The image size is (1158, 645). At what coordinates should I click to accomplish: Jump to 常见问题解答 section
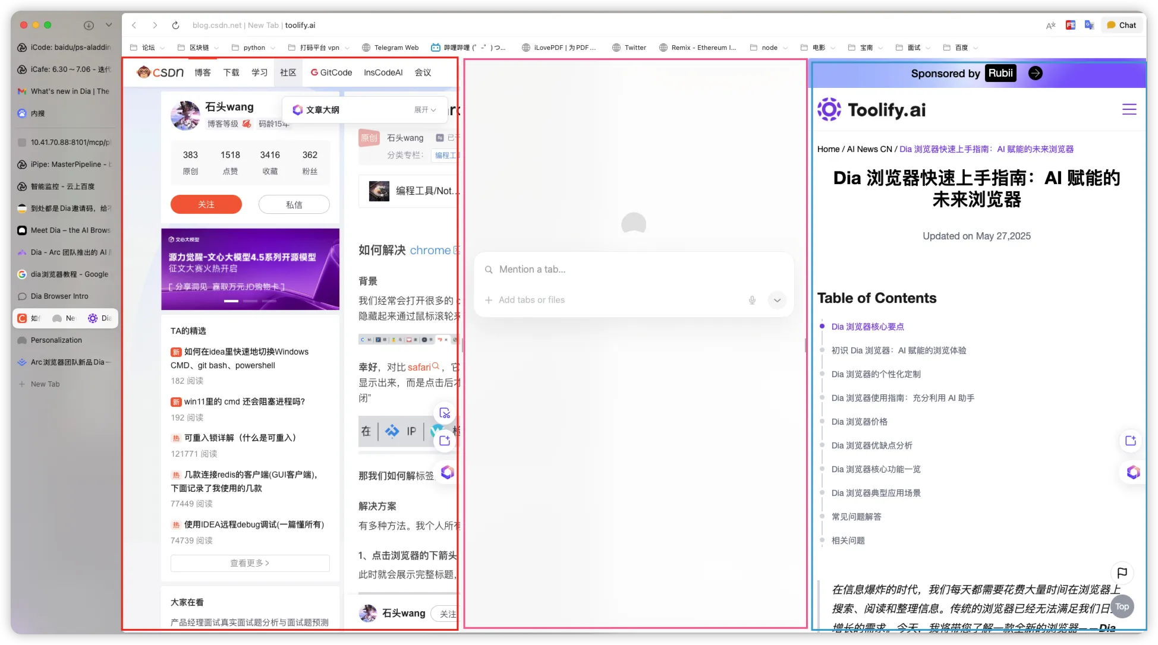point(856,517)
